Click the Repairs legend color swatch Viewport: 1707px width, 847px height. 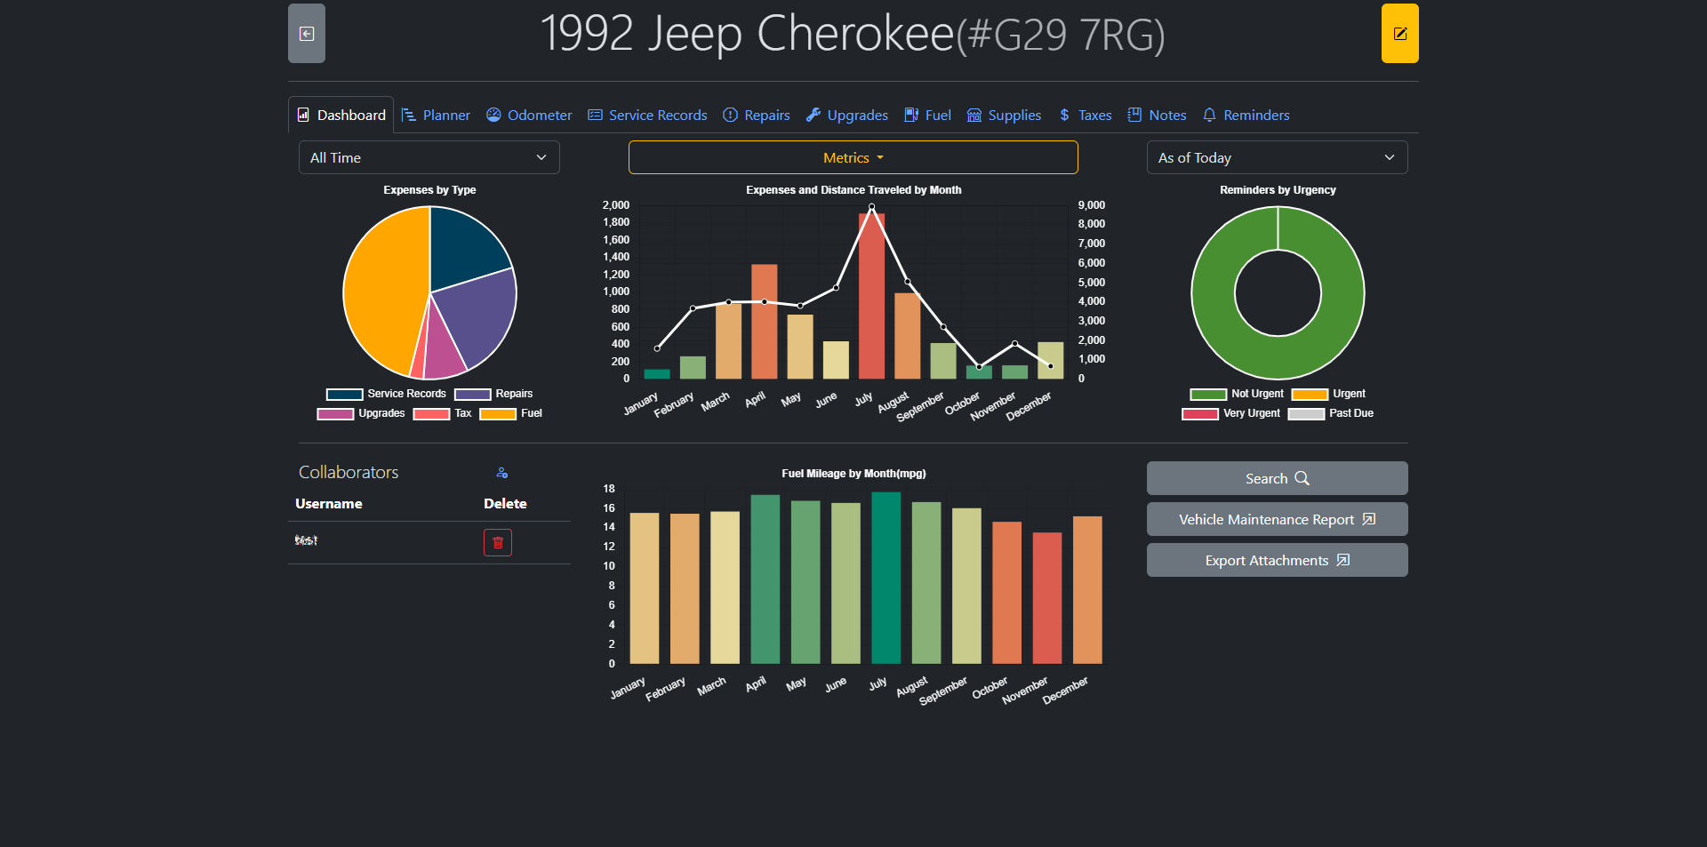click(x=472, y=394)
